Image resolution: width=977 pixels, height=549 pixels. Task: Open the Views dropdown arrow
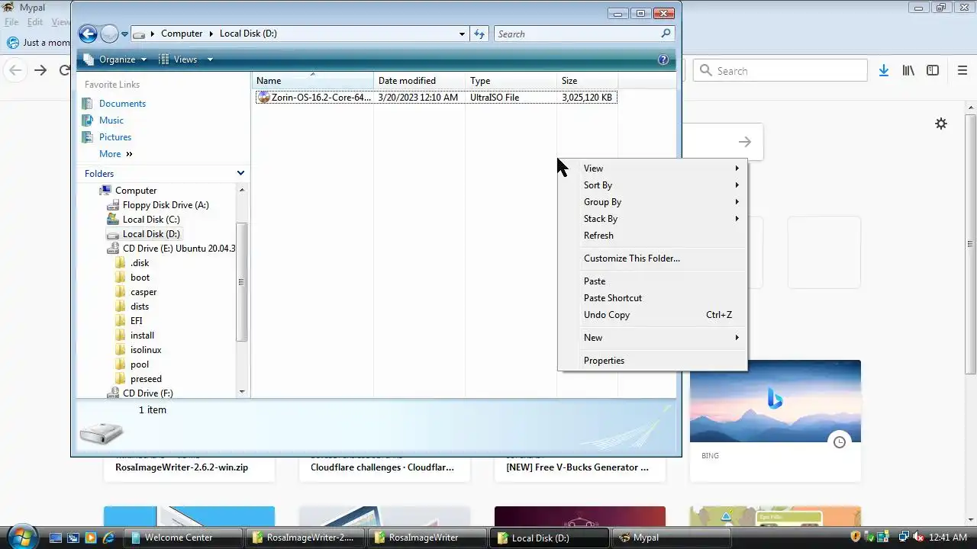tap(210, 59)
